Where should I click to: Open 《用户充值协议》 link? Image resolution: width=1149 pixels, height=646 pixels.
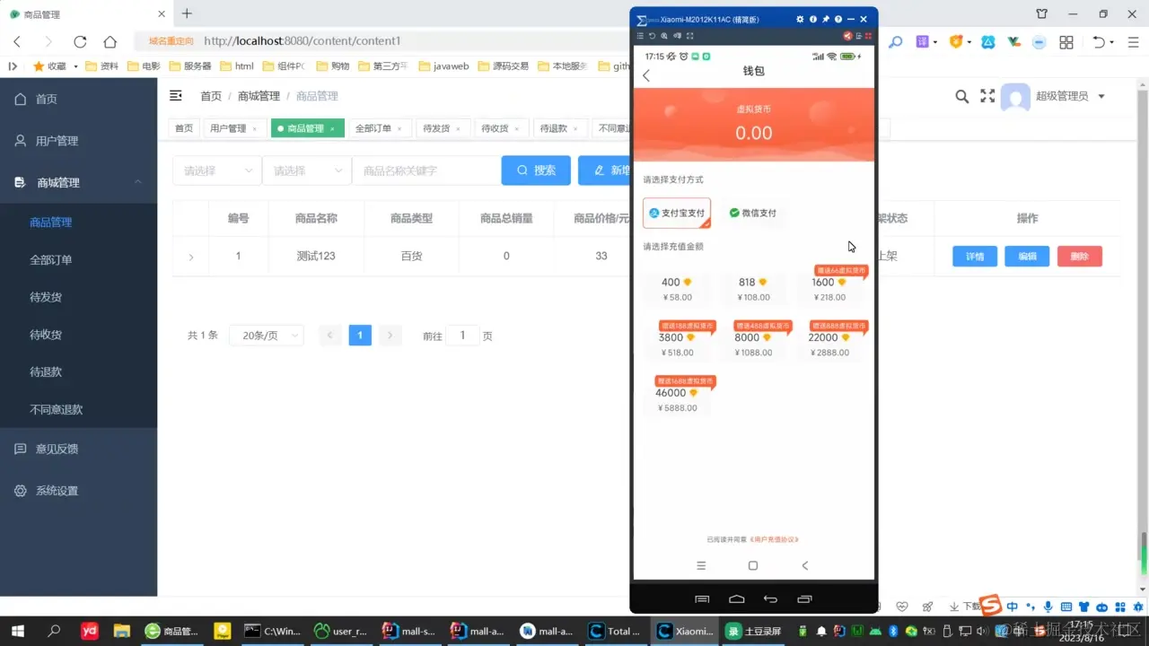[x=774, y=539]
